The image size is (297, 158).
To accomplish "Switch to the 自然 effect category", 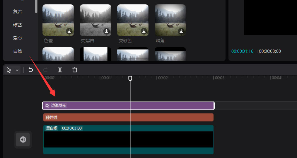I will [x=18, y=51].
